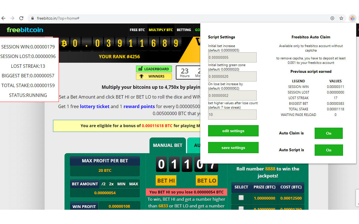Open the LEADERBOARD button
This screenshot has width=359, height=224.
click(x=154, y=69)
